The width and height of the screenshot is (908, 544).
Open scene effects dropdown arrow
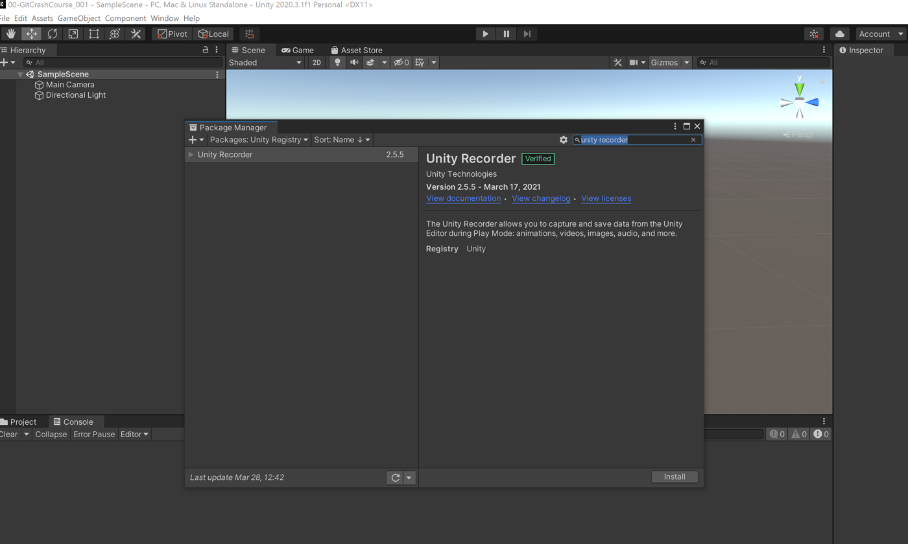click(384, 62)
